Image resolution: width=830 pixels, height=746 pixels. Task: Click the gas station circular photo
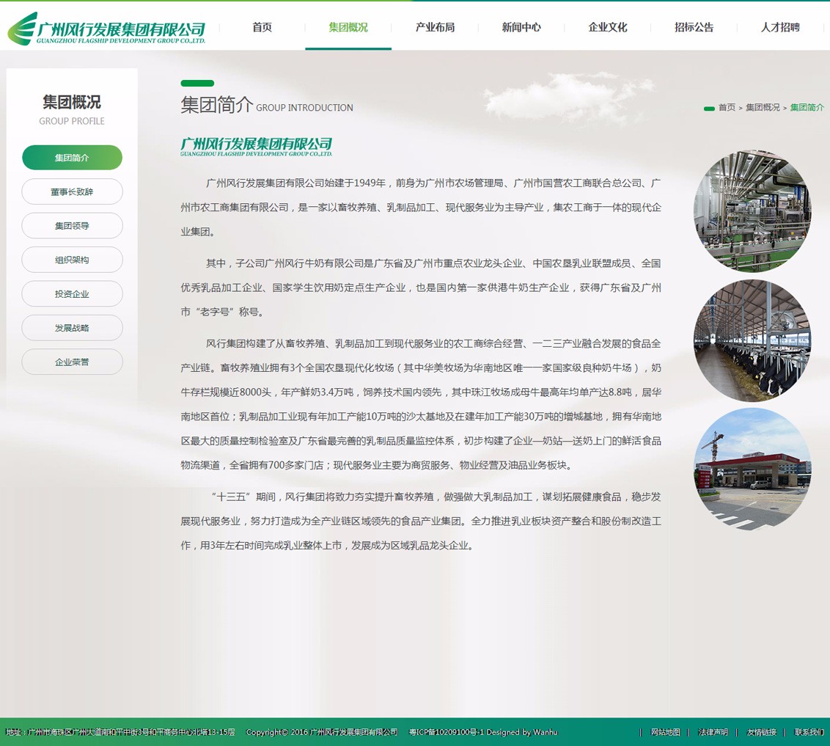click(752, 469)
